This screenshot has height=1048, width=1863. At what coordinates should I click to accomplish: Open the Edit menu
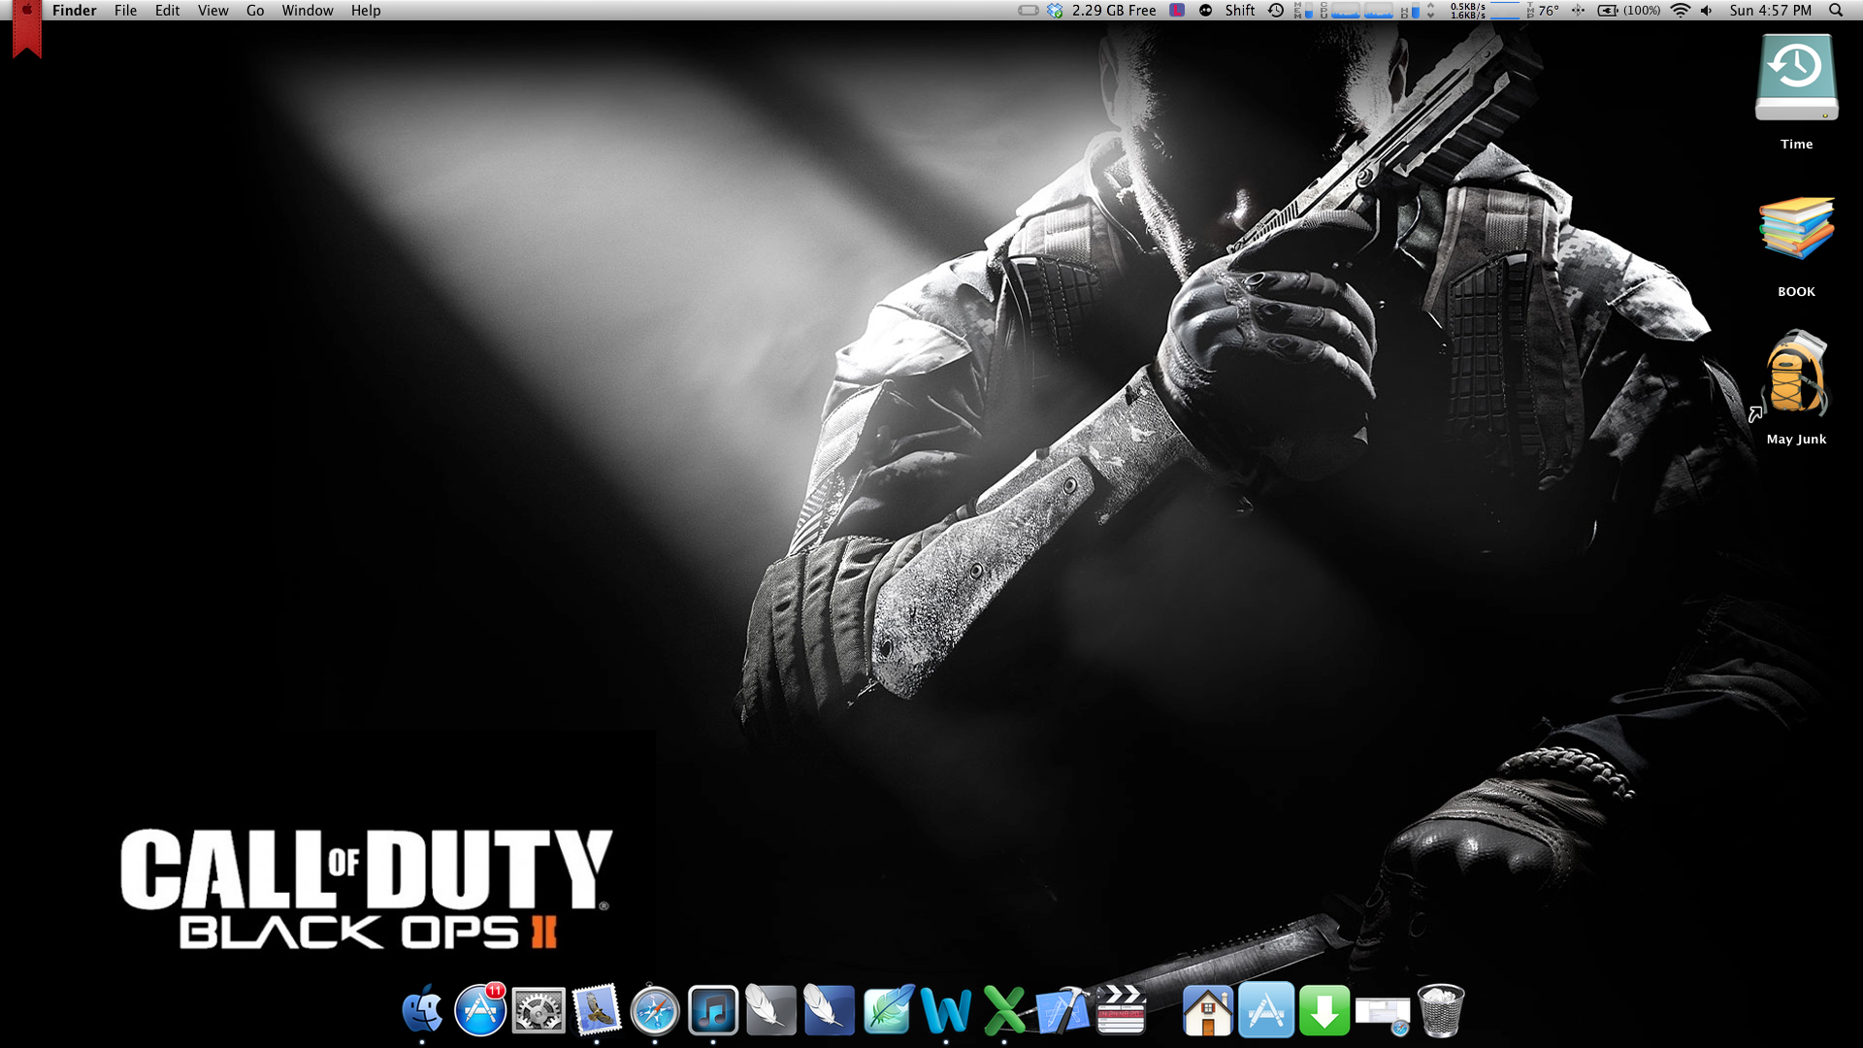[167, 10]
